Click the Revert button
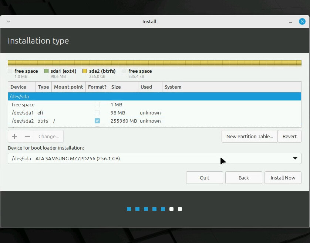The height and width of the screenshot is (243, 310). [289, 136]
